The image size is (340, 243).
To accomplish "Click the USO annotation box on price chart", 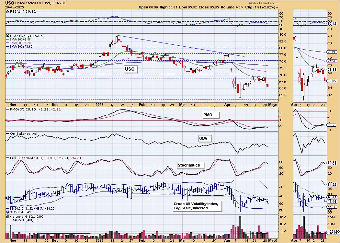I will (130, 69).
